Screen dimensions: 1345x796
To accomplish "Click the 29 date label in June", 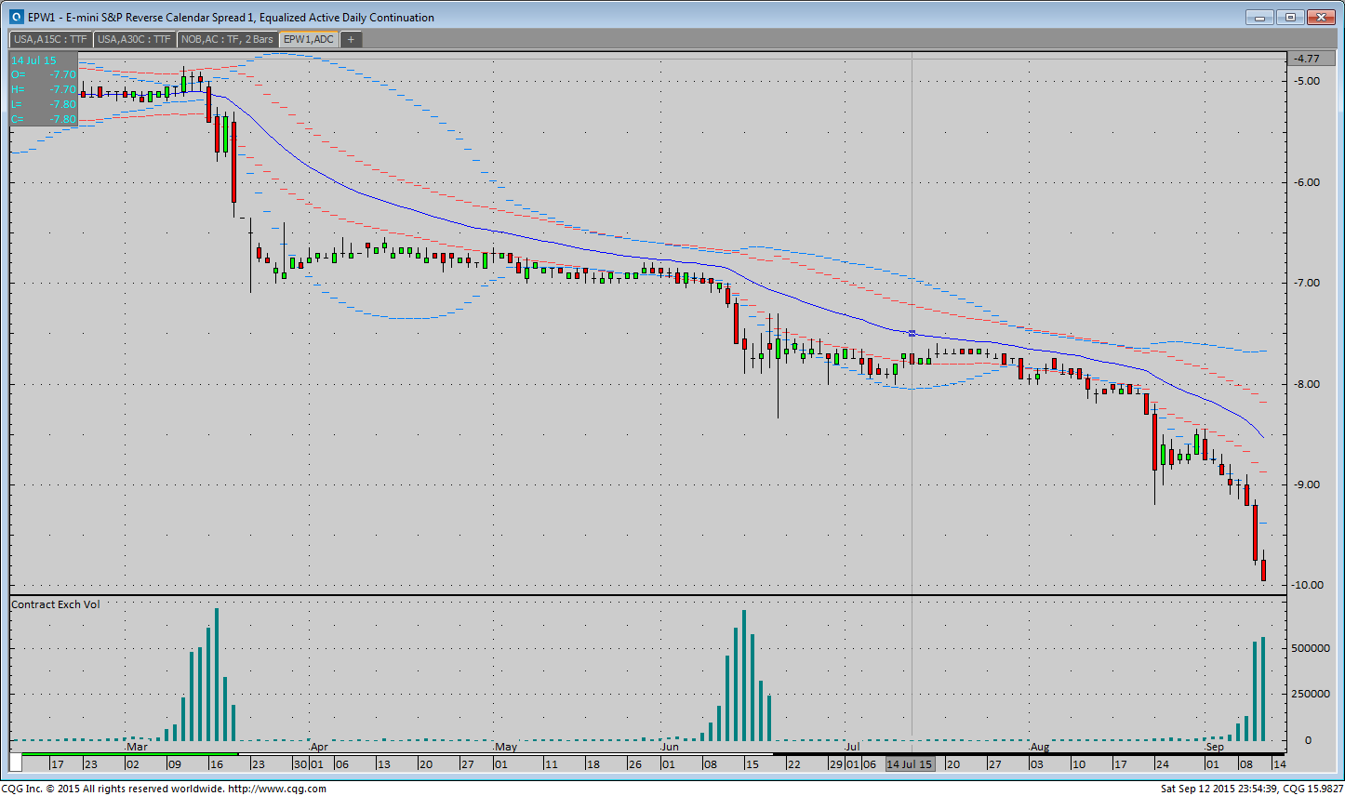I will coord(836,764).
